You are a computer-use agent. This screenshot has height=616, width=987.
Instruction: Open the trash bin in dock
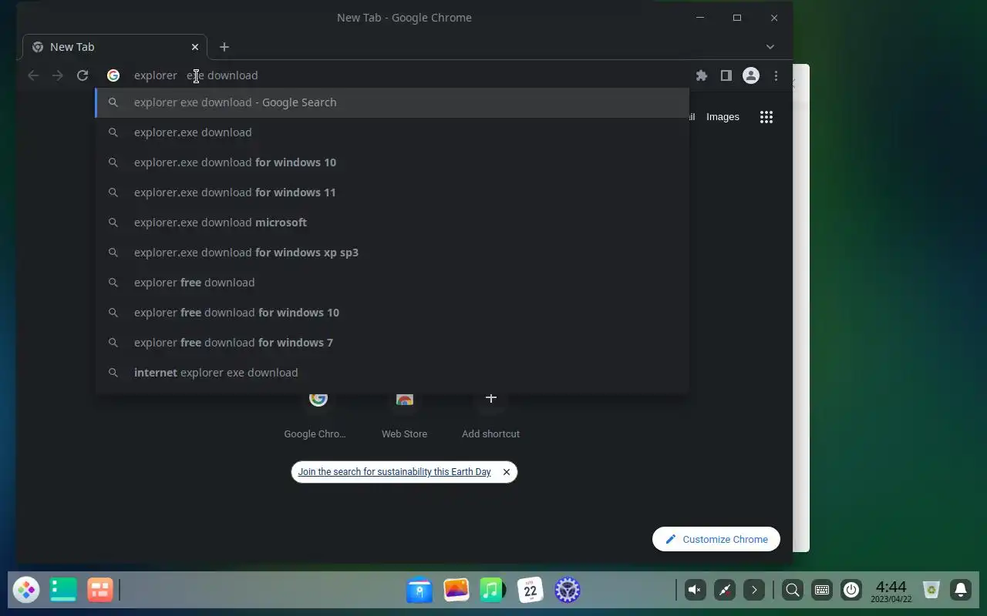tap(931, 591)
